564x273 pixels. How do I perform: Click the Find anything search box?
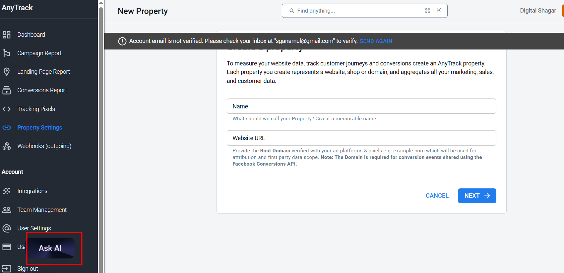coord(364,11)
